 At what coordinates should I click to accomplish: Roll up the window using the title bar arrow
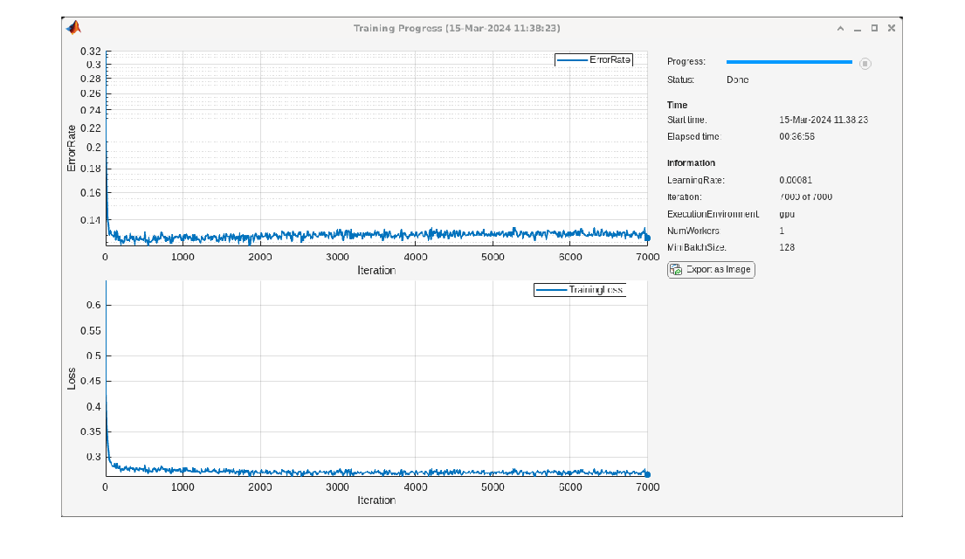pos(840,28)
